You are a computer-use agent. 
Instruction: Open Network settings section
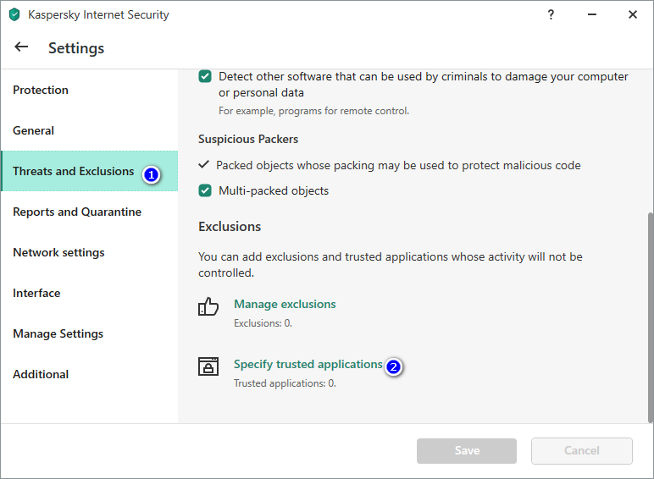point(58,252)
